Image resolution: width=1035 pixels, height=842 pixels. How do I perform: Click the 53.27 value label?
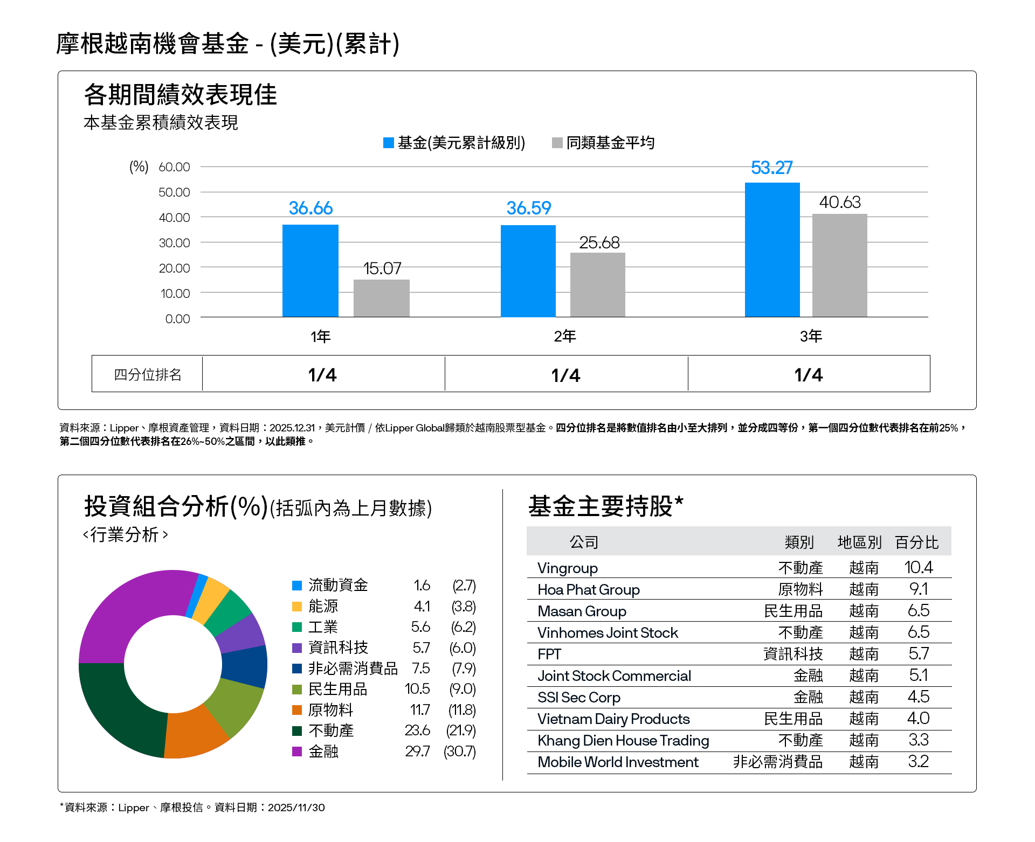click(x=771, y=168)
